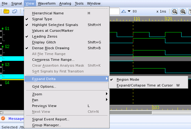The width and height of the screenshot is (191, 129).
Task: Open the Window menu
Action: click(94, 3)
